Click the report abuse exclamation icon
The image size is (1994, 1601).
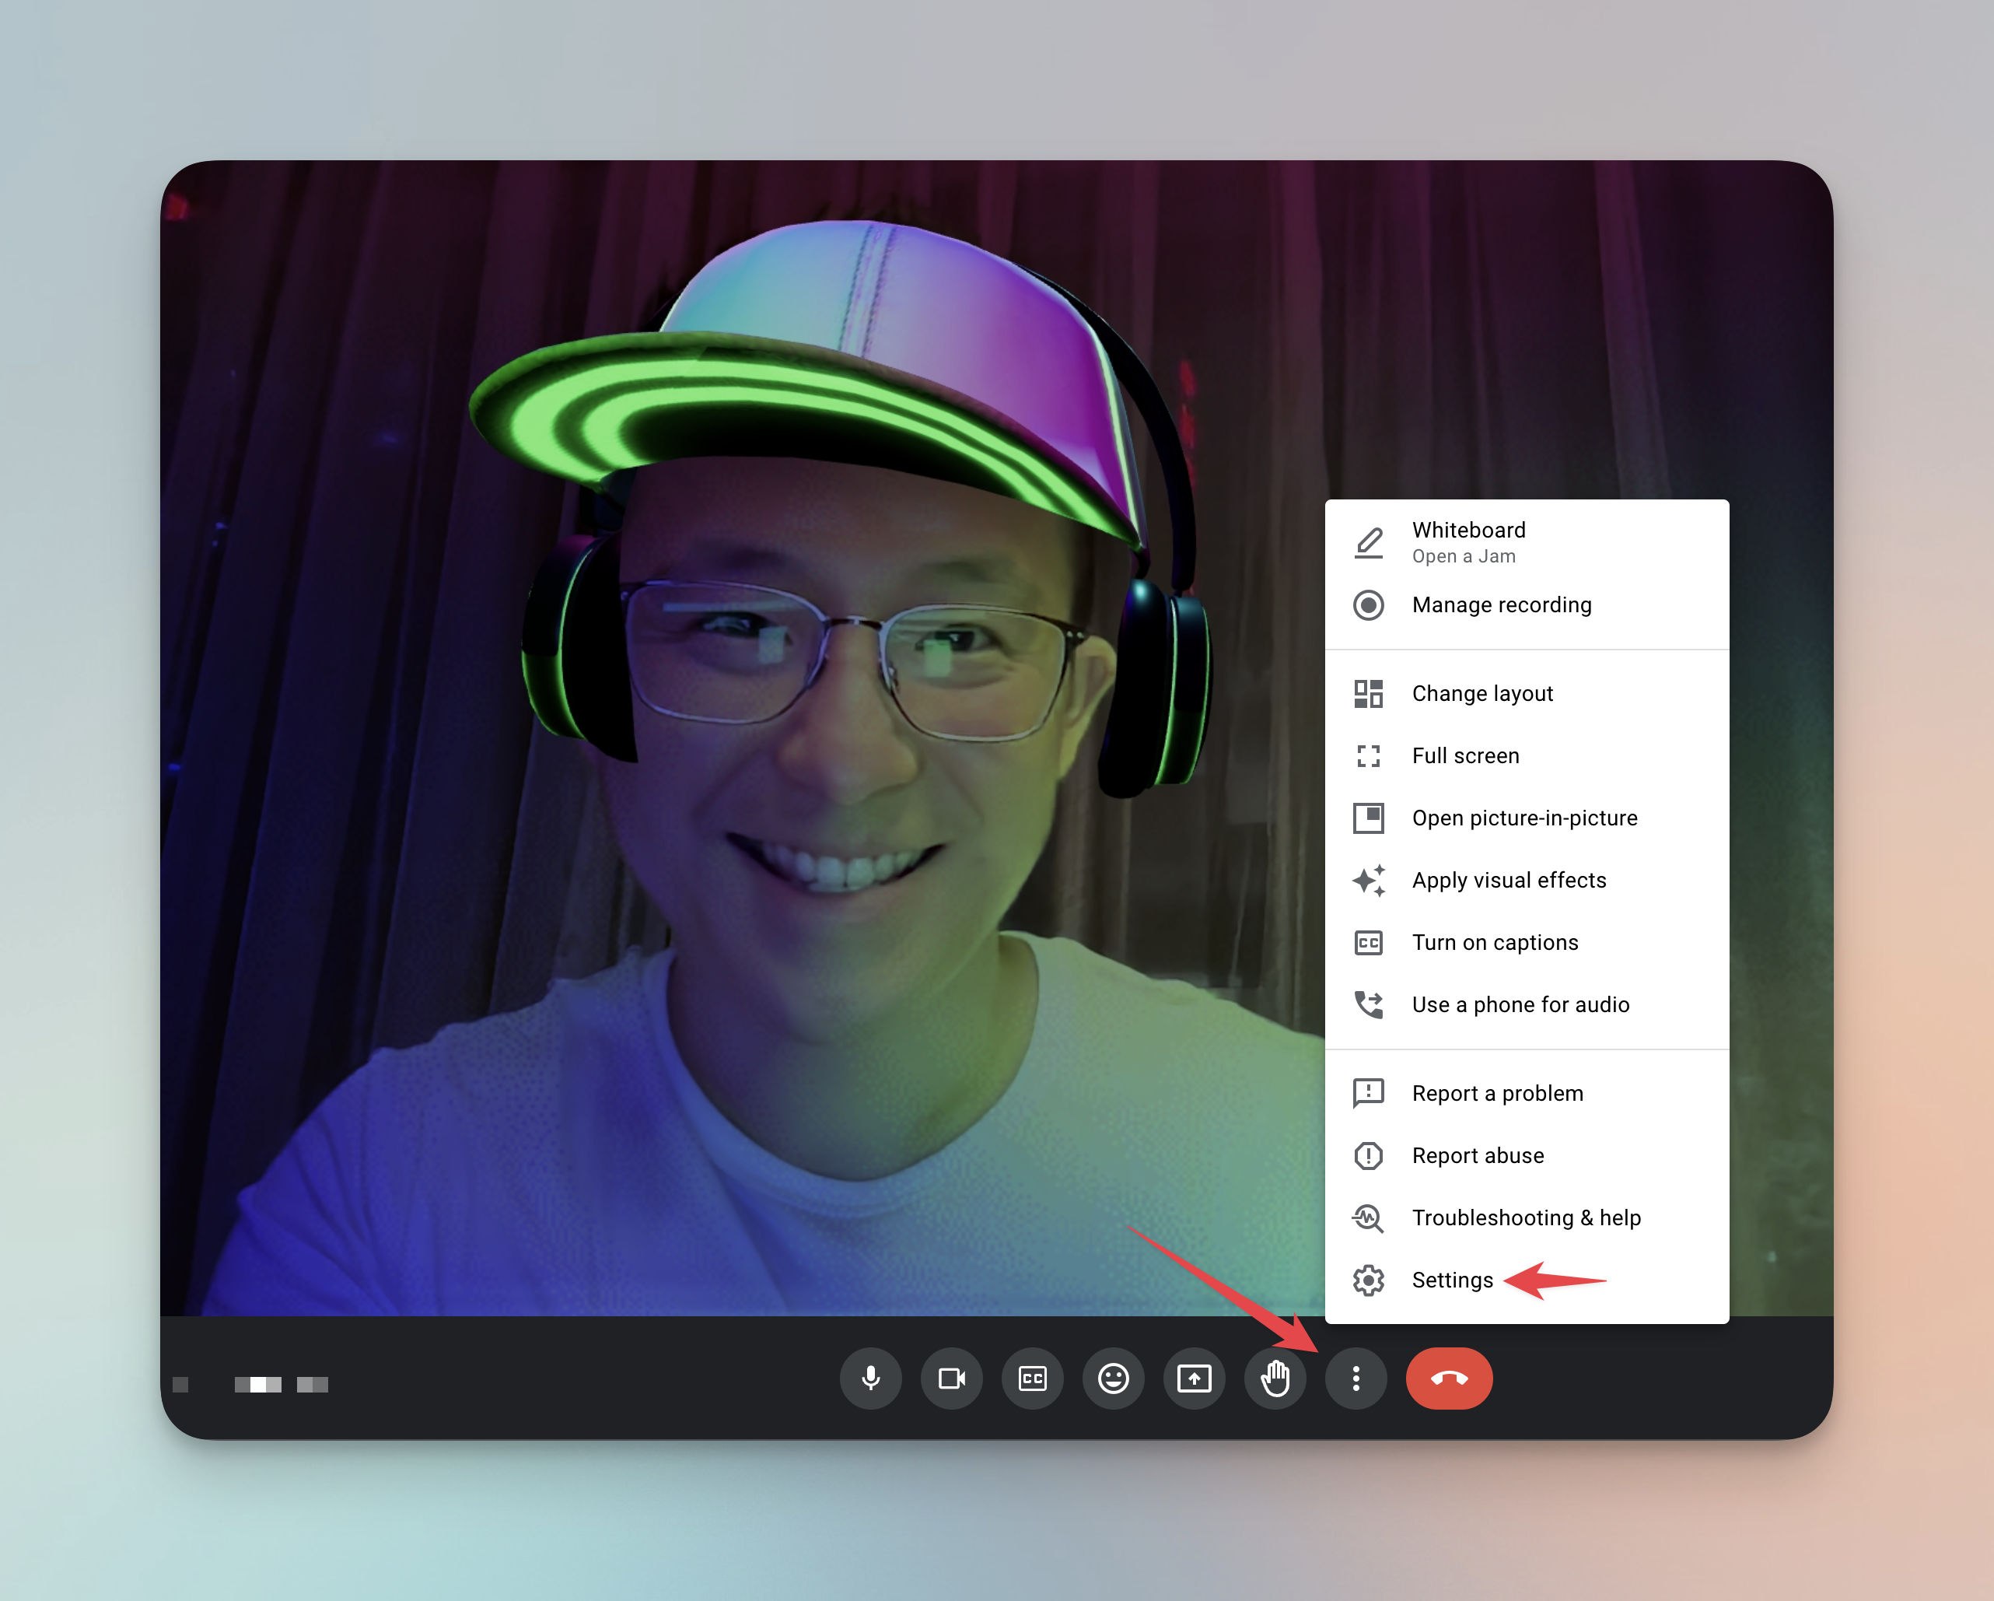pos(1369,1155)
